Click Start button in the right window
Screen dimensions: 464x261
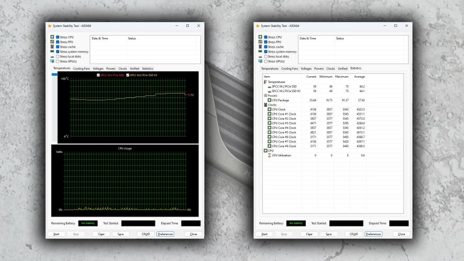[264, 234]
